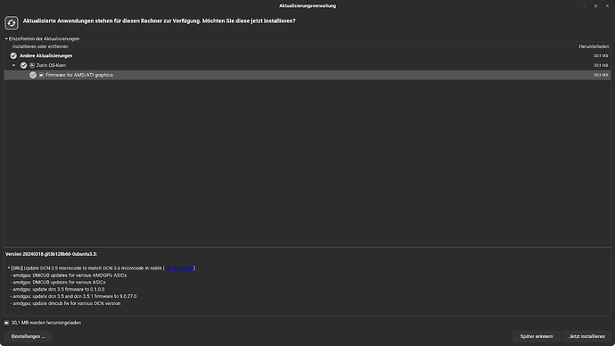Click 'DMCUB updates for various AMDGPU ASICs' line
This screenshot has height=346, width=615.
tap(70, 276)
